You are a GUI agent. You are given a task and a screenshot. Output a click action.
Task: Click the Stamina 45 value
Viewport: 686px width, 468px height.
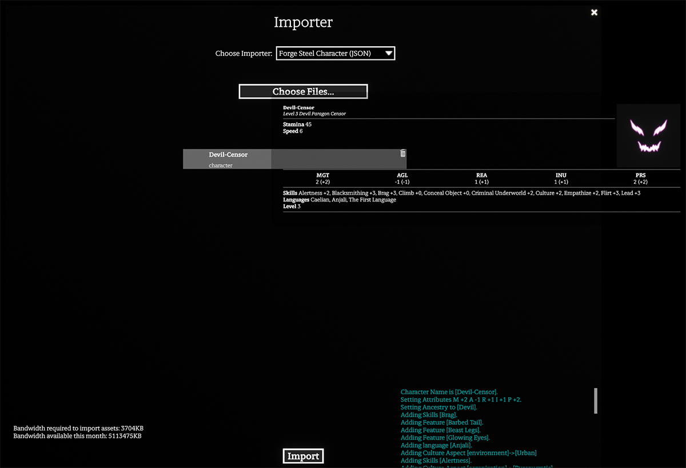coord(297,124)
